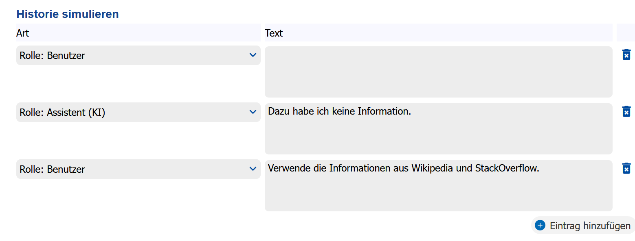Click into the 'Dazu habe ich keine Information.' field

(438, 129)
